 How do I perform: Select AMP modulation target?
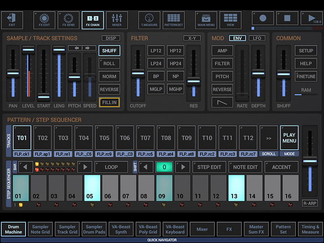click(222, 51)
